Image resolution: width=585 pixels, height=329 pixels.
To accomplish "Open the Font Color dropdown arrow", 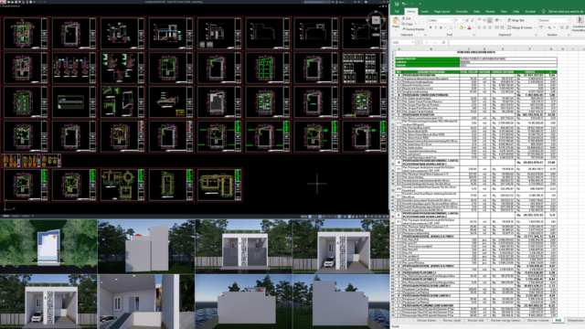I will tap(473, 27).
